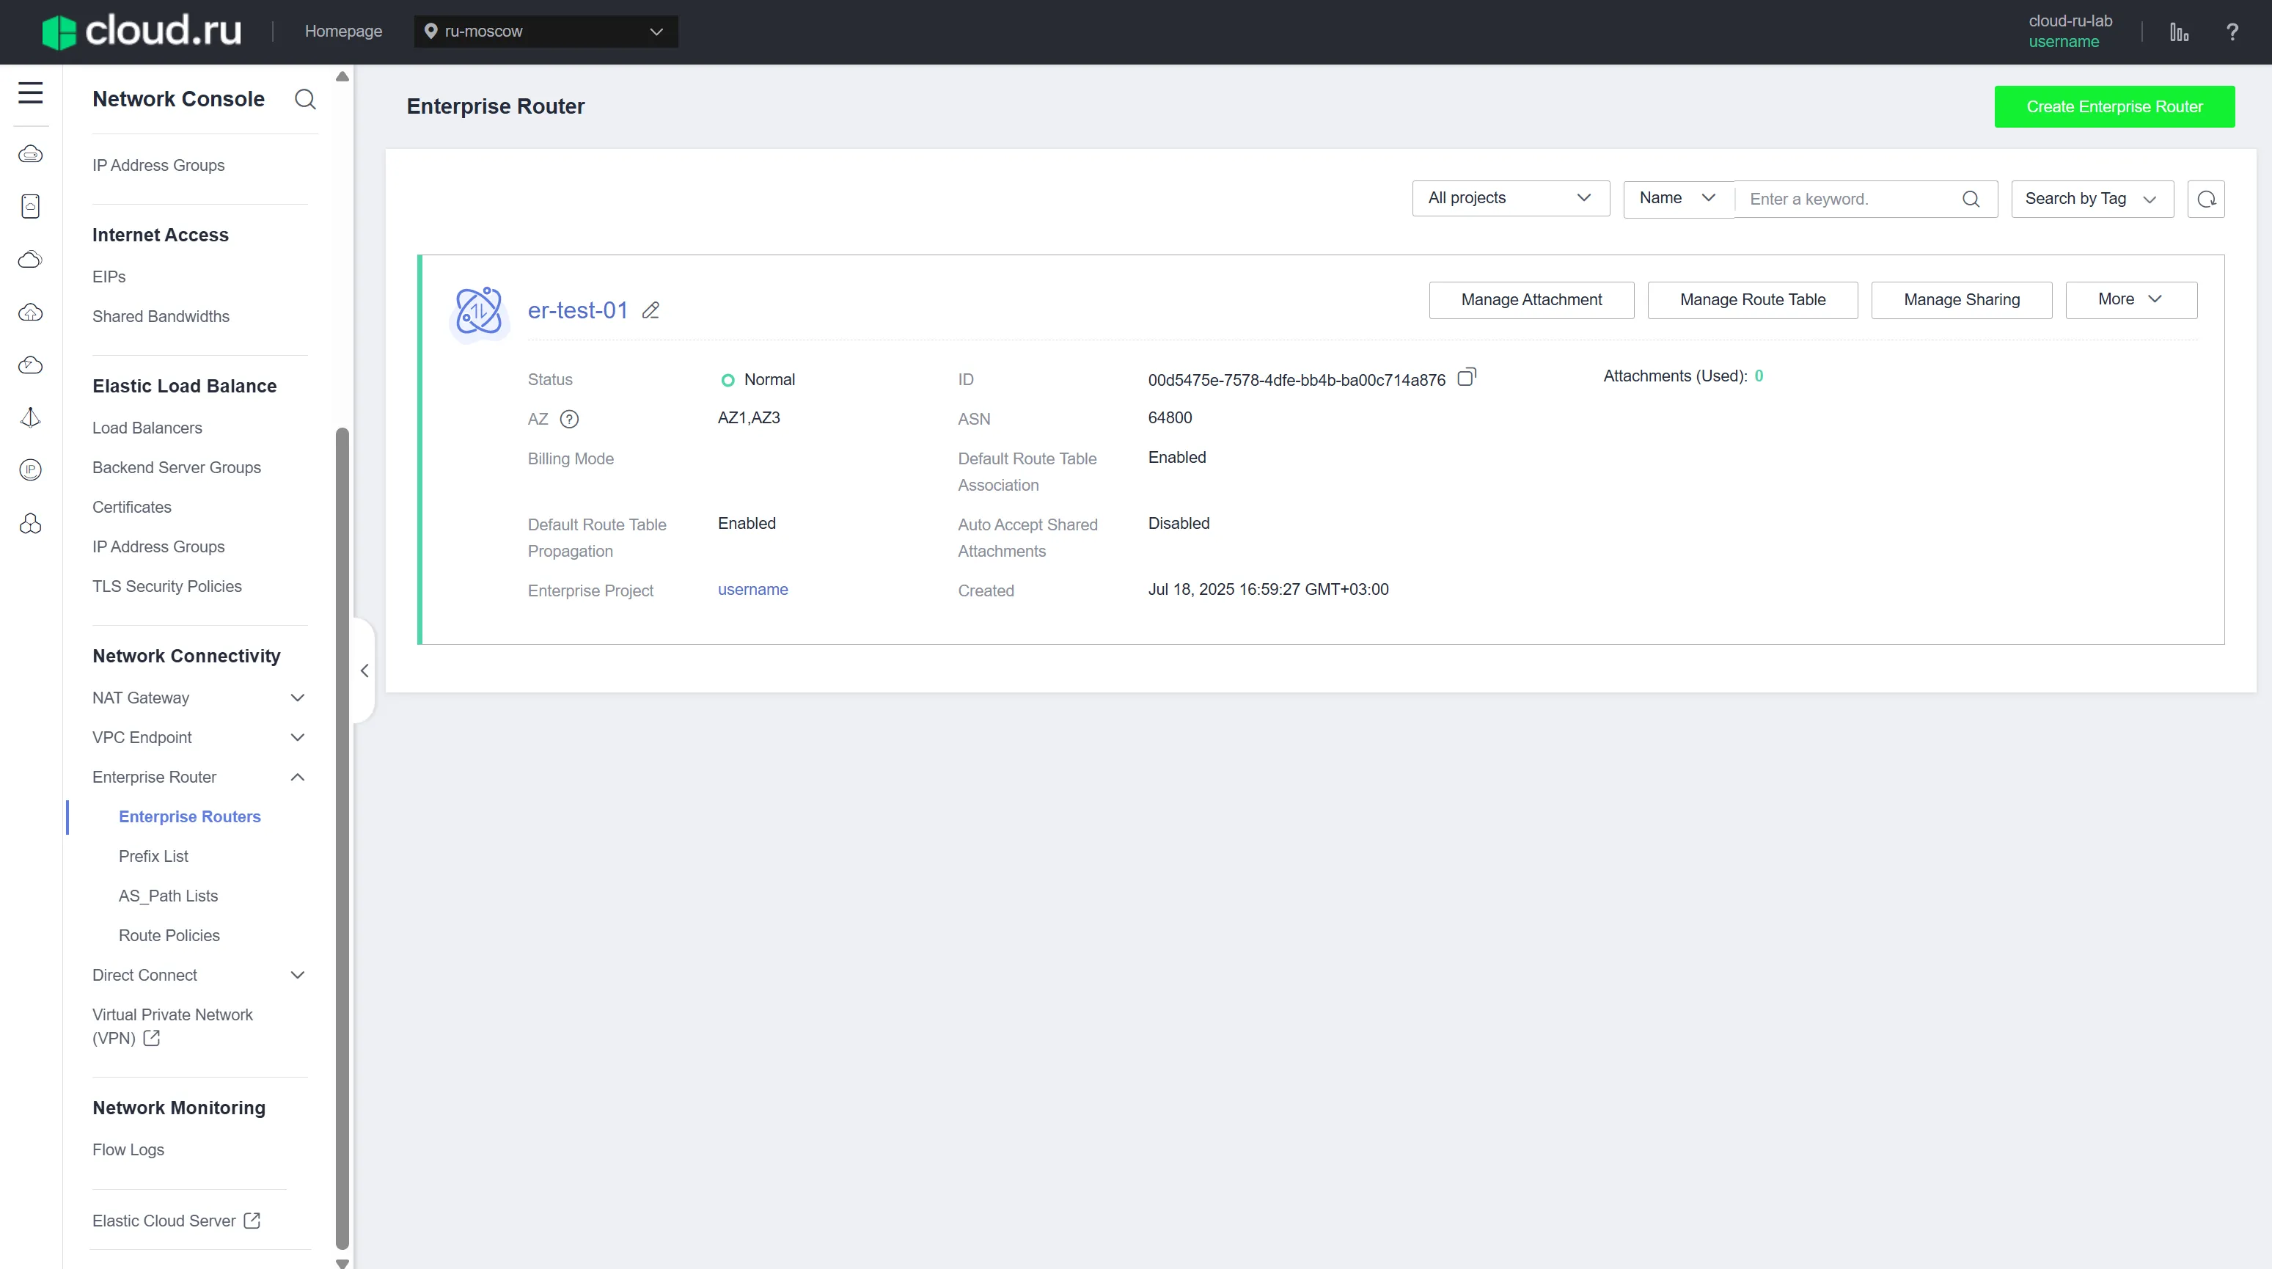Click sidebar scroll down arrow

click(342, 1263)
